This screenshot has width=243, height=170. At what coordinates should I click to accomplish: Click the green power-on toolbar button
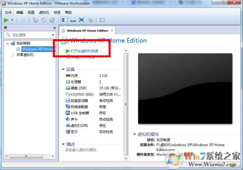pyautogui.click(x=6, y=20)
